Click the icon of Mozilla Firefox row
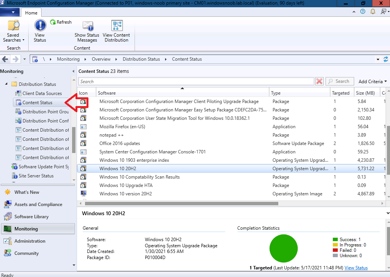390x277 pixels. point(83,127)
